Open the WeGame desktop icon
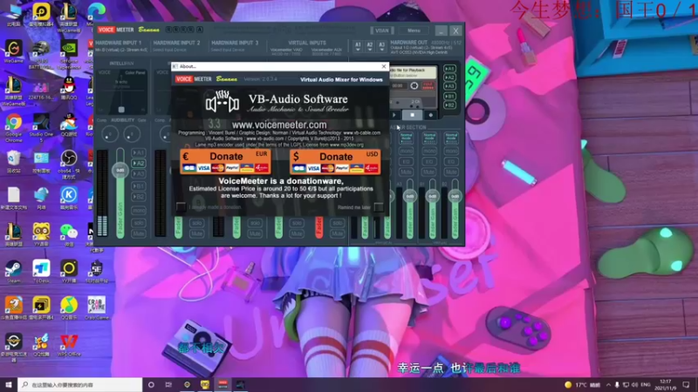698x392 pixels. tap(13, 50)
